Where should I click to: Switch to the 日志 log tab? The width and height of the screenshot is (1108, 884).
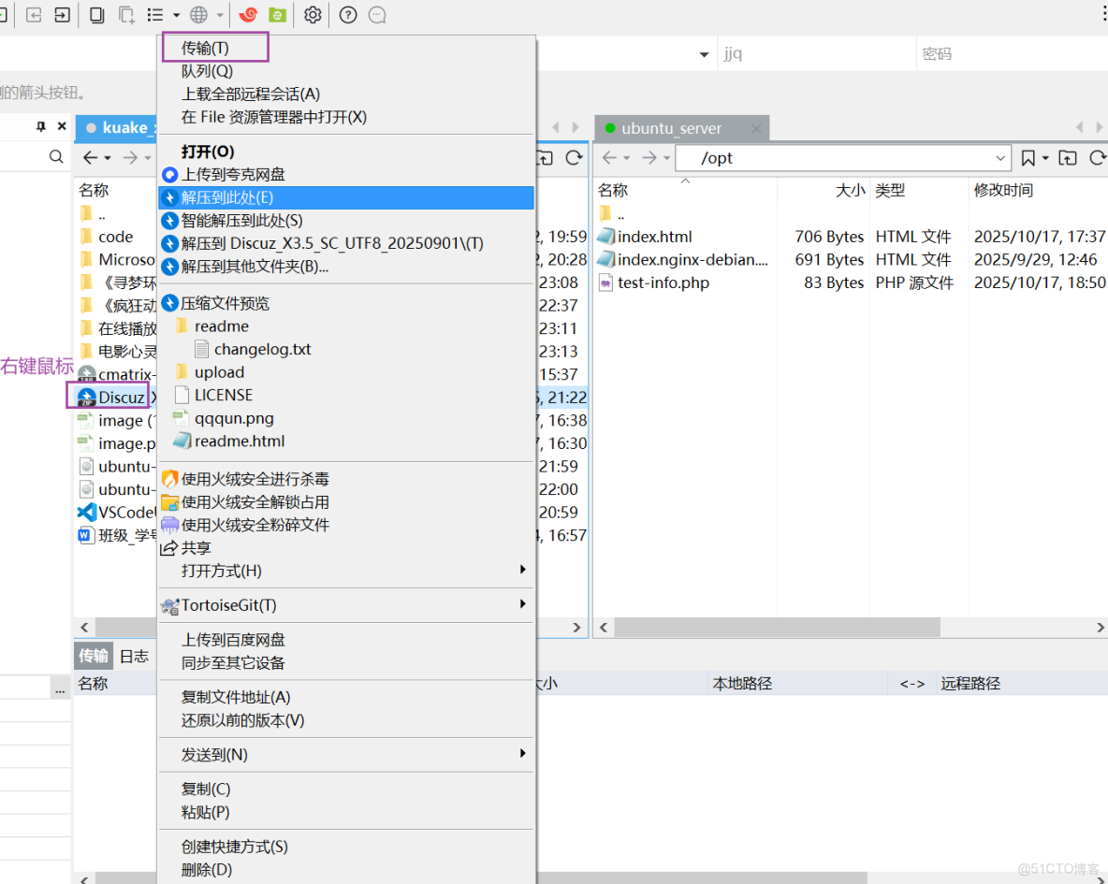134,656
